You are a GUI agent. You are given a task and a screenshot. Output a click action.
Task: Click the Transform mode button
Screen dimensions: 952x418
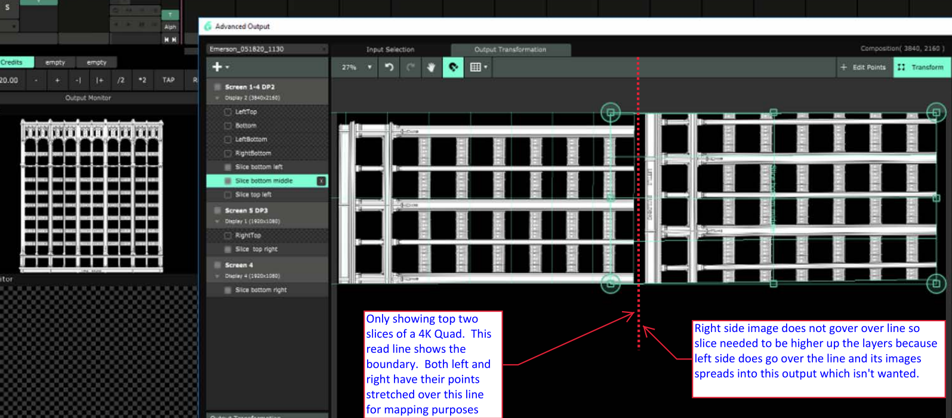(x=921, y=67)
